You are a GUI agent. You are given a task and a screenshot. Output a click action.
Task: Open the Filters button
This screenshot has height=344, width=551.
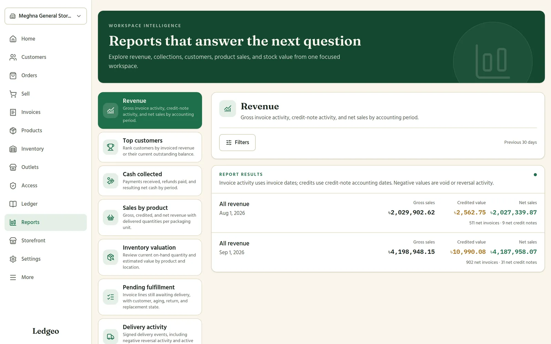tap(237, 142)
